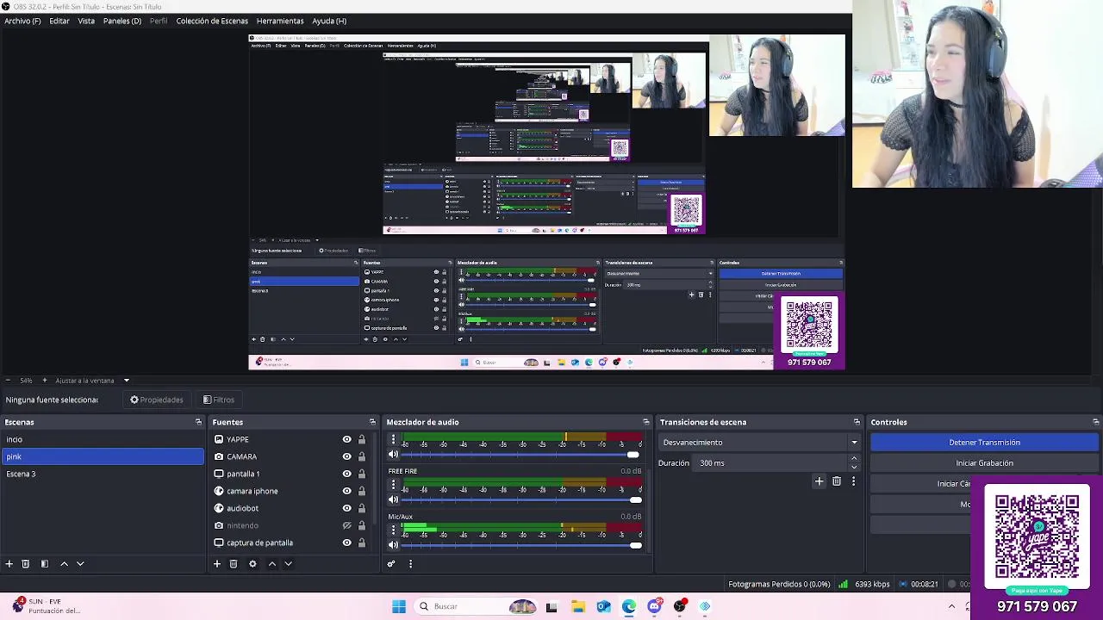Screen dimensions: 1103x620
Task: Add a new source in Fuentes
Action: (x=216, y=564)
